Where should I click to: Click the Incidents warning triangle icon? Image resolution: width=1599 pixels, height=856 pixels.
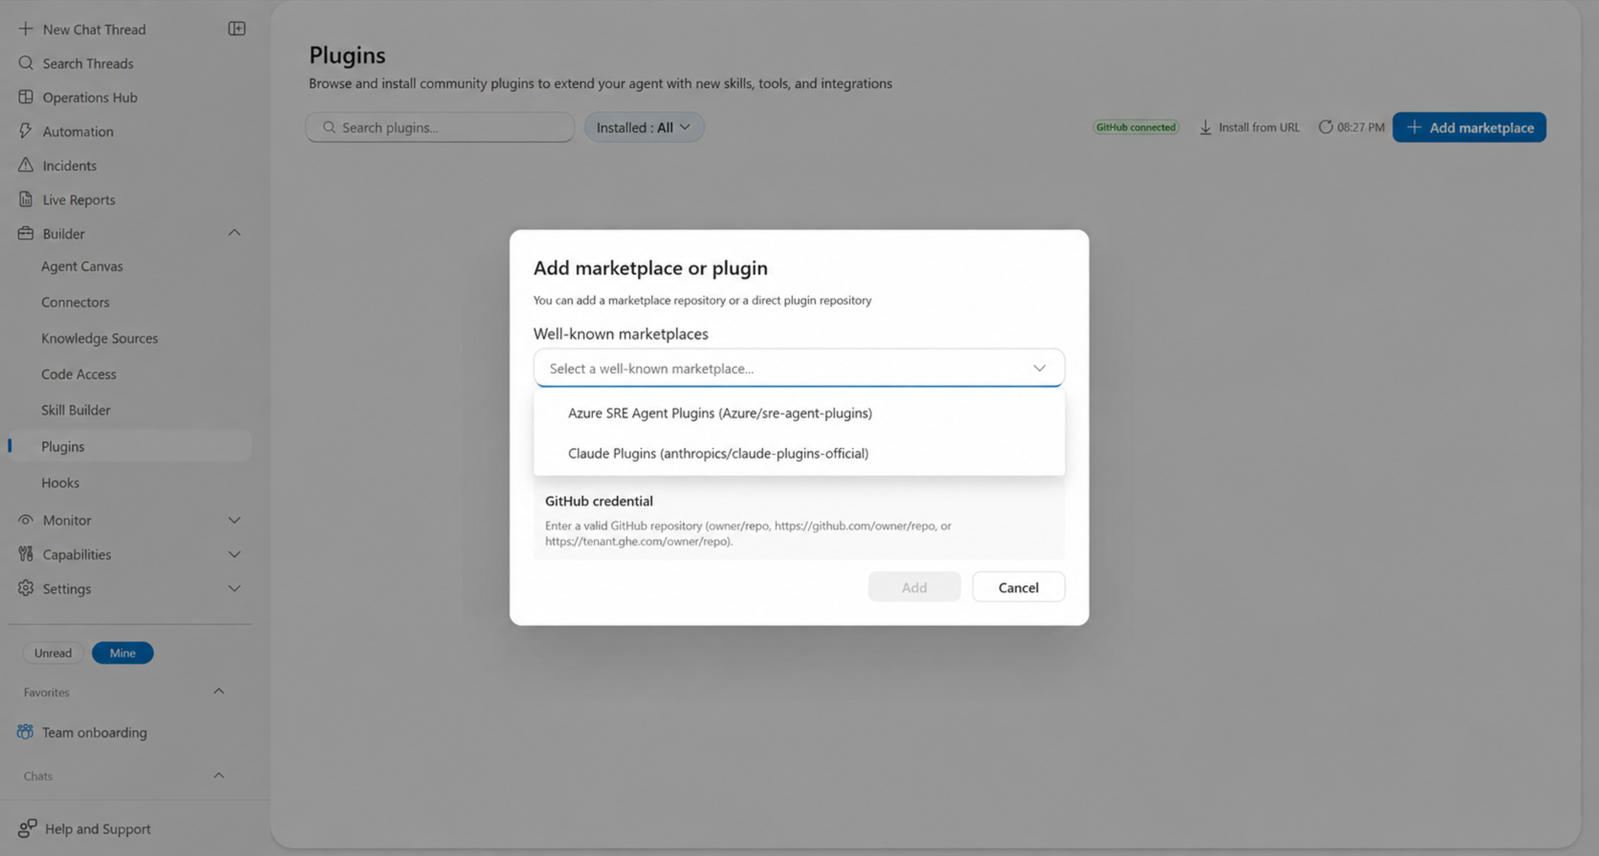pyautogui.click(x=26, y=165)
